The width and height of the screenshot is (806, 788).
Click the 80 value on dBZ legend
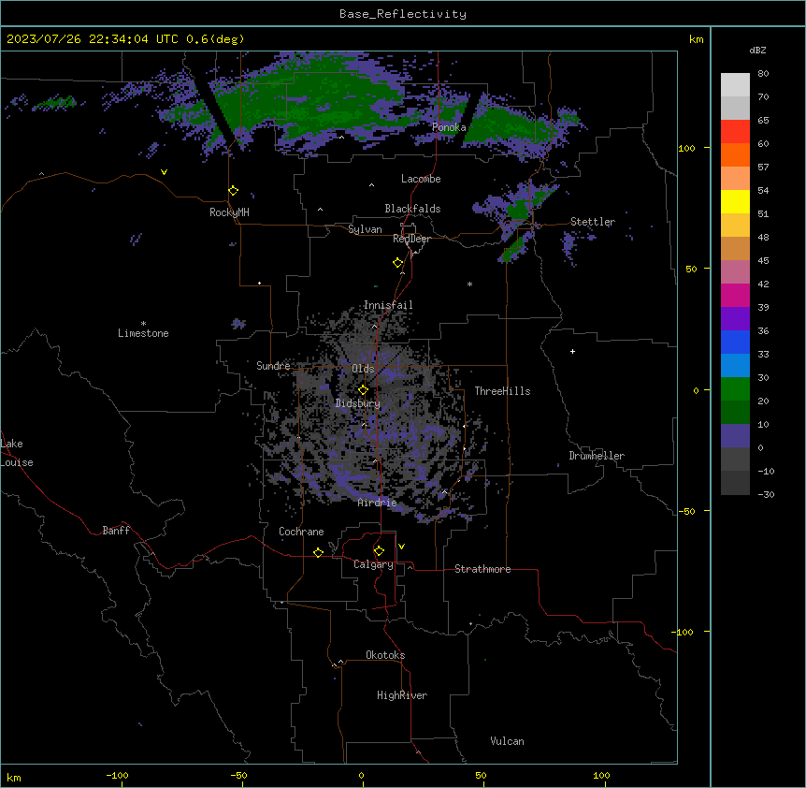[x=763, y=74]
